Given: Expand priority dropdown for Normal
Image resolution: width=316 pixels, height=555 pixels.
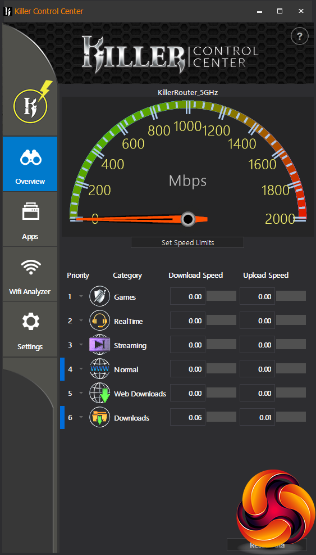Looking at the screenshot, I should coord(81,369).
